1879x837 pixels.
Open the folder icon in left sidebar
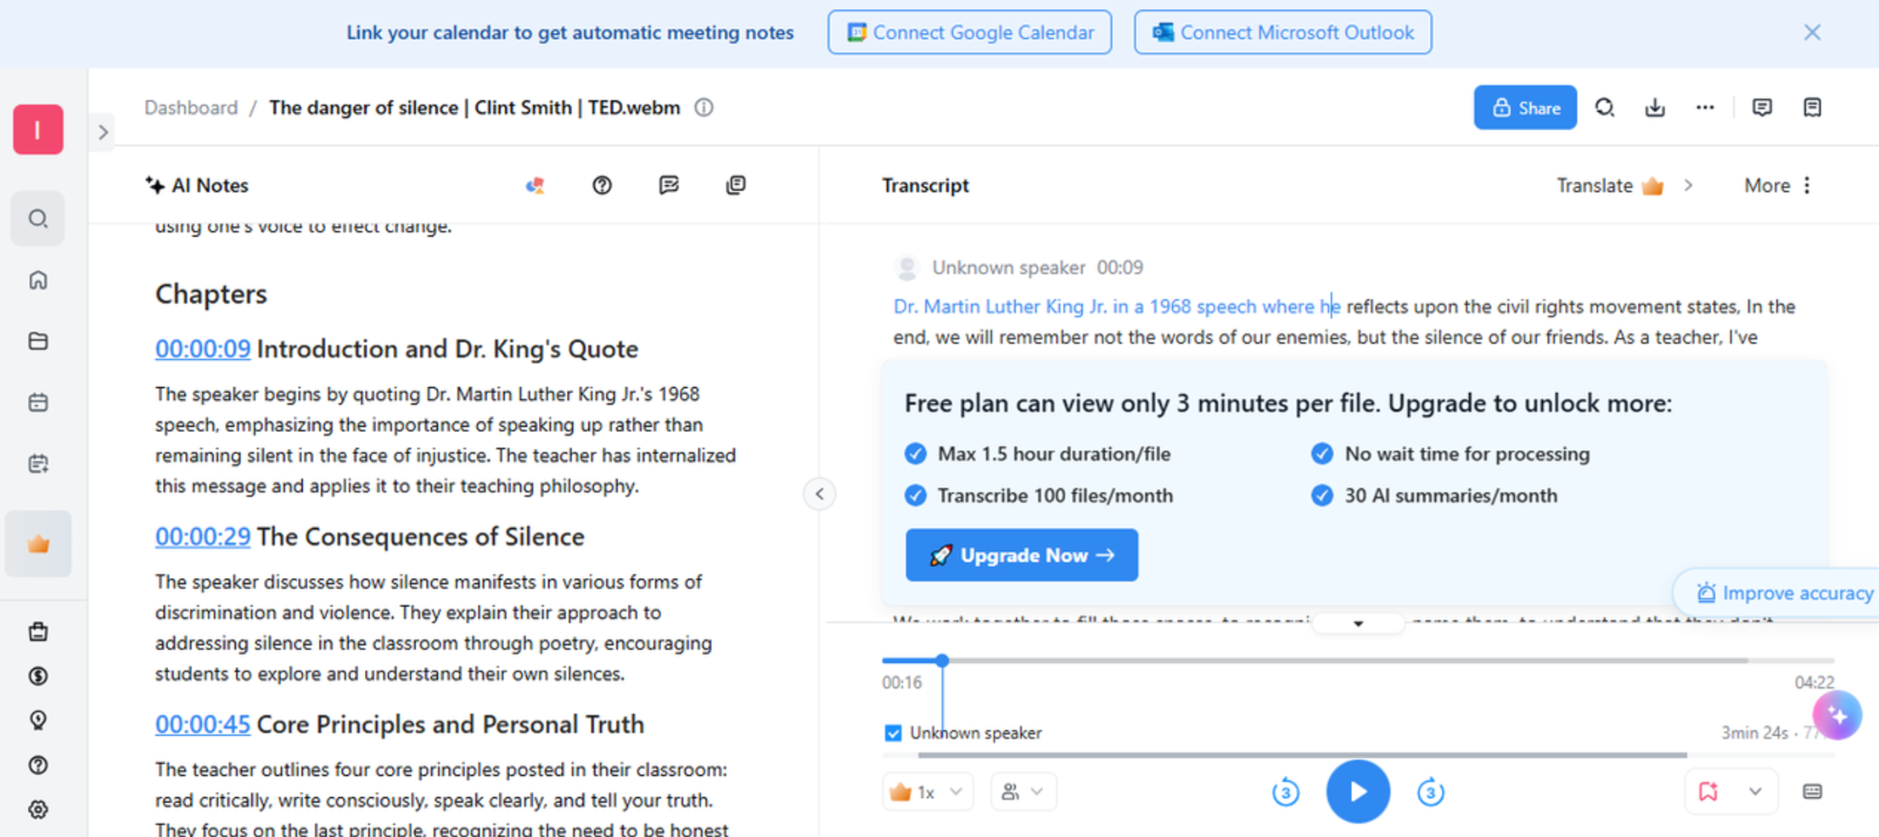(38, 341)
